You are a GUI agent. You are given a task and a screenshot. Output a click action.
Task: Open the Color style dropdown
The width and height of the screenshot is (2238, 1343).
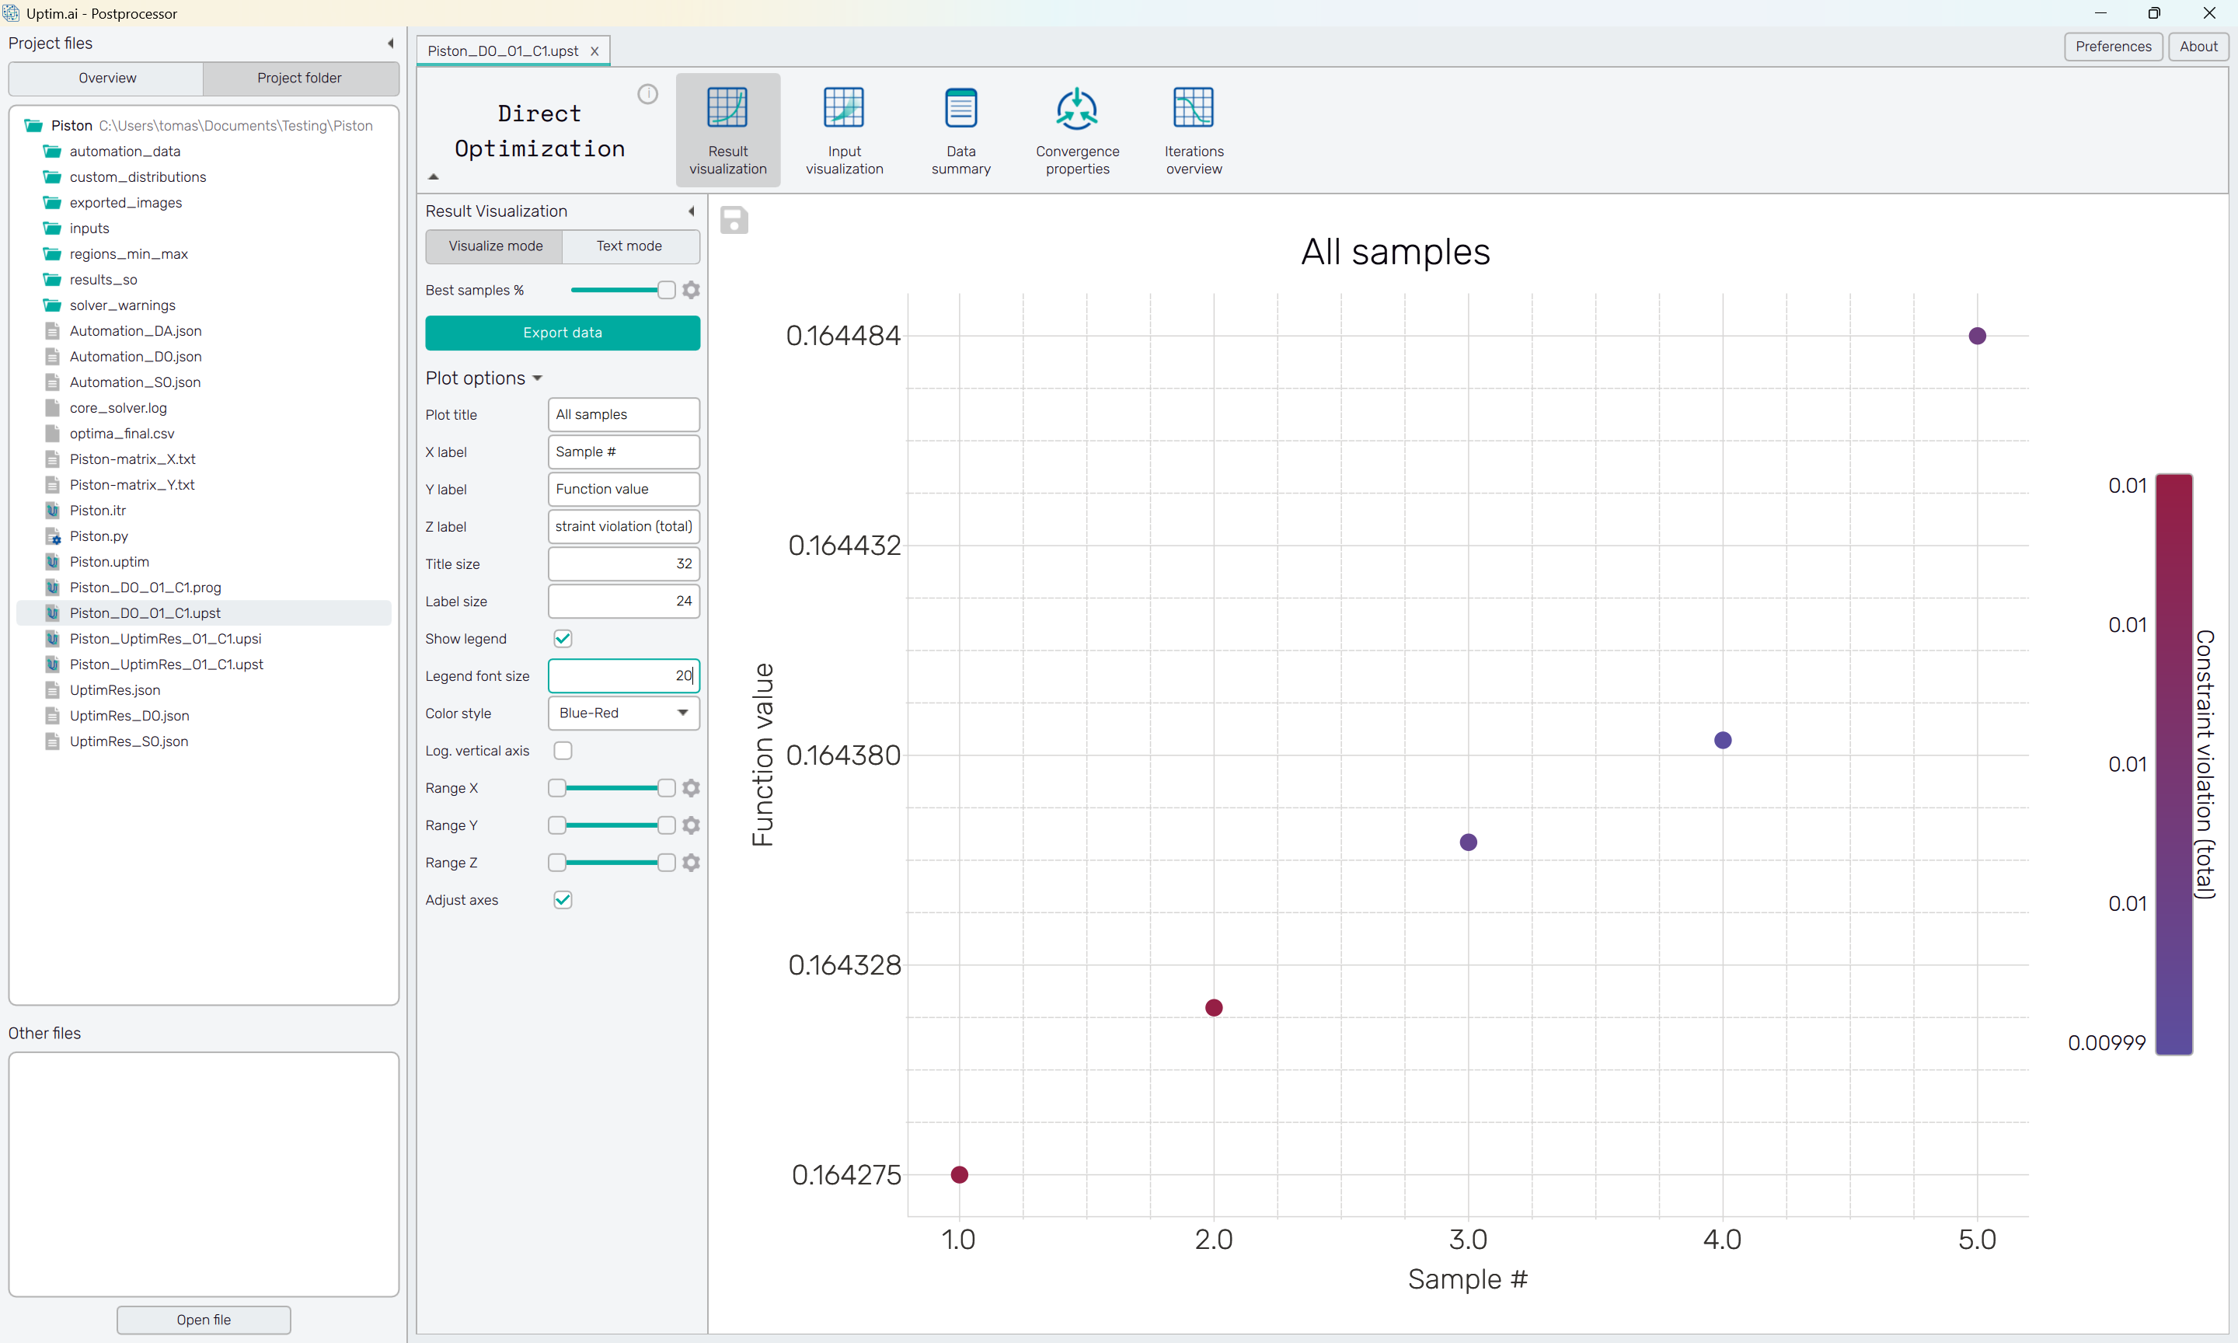point(623,713)
